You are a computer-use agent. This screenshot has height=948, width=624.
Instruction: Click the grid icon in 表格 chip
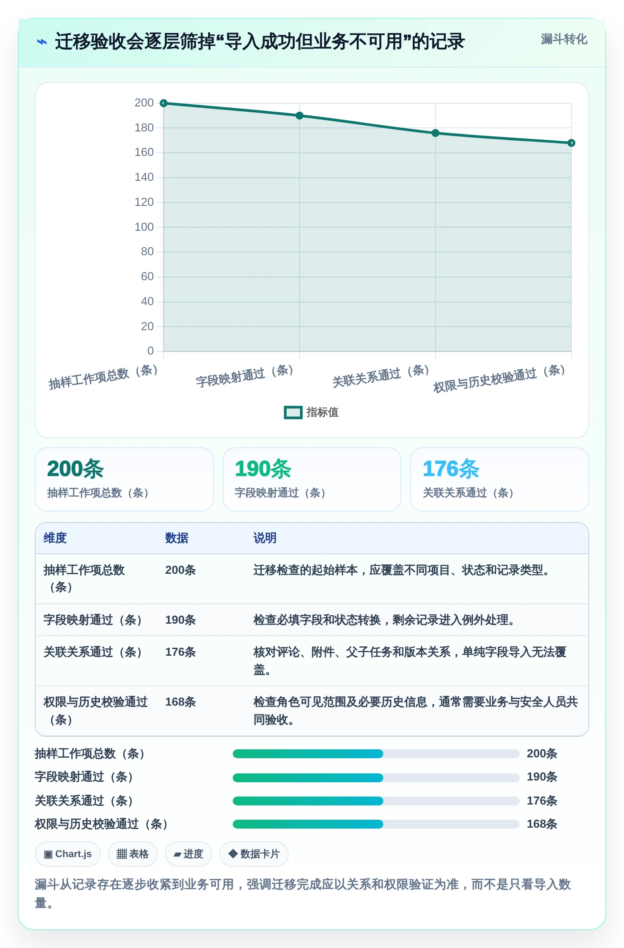click(122, 854)
